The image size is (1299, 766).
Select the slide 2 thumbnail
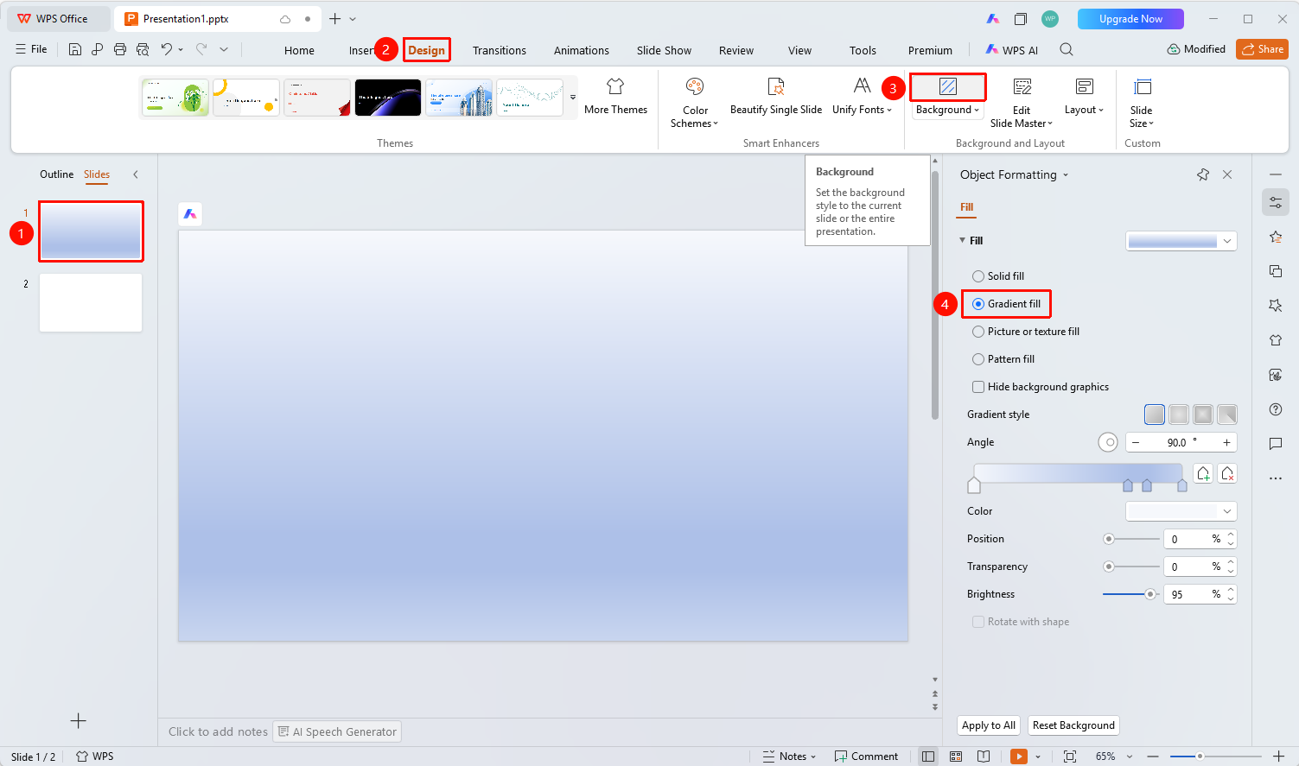pyautogui.click(x=91, y=303)
